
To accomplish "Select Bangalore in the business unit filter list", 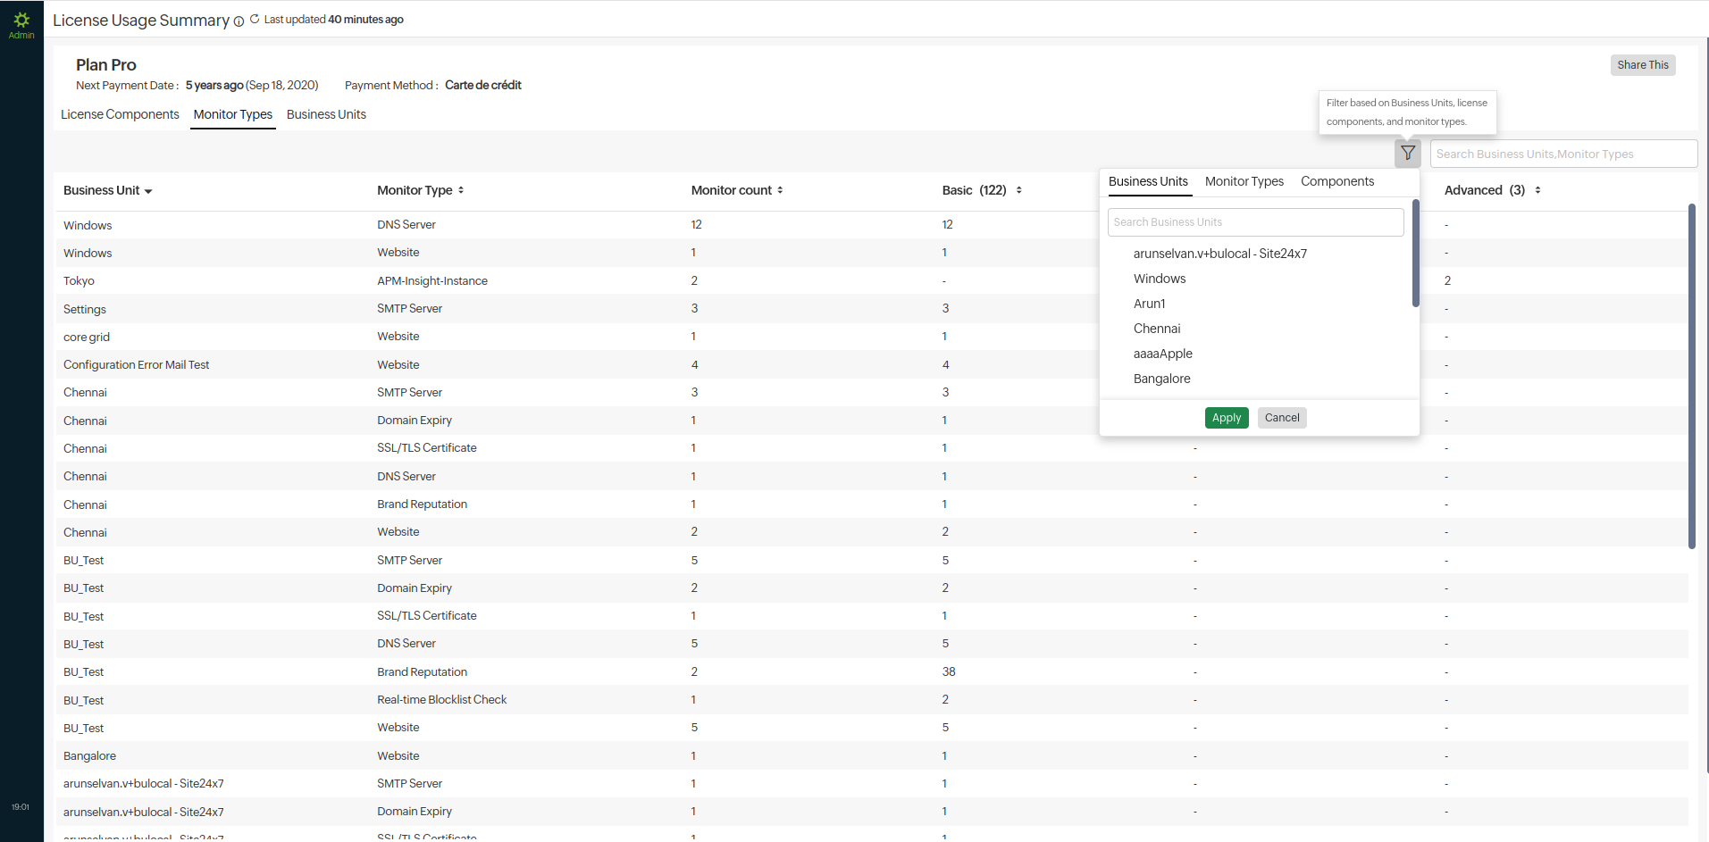I will click(1161, 379).
